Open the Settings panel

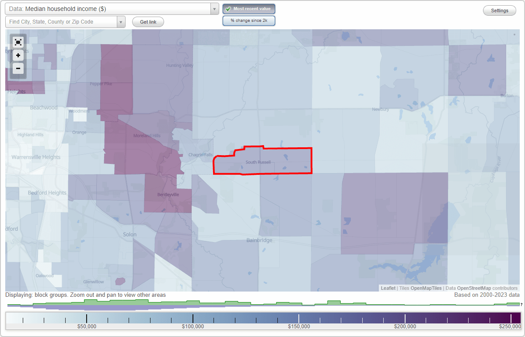point(499,10)
